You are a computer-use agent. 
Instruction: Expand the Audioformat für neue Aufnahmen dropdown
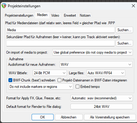point(96,65)
